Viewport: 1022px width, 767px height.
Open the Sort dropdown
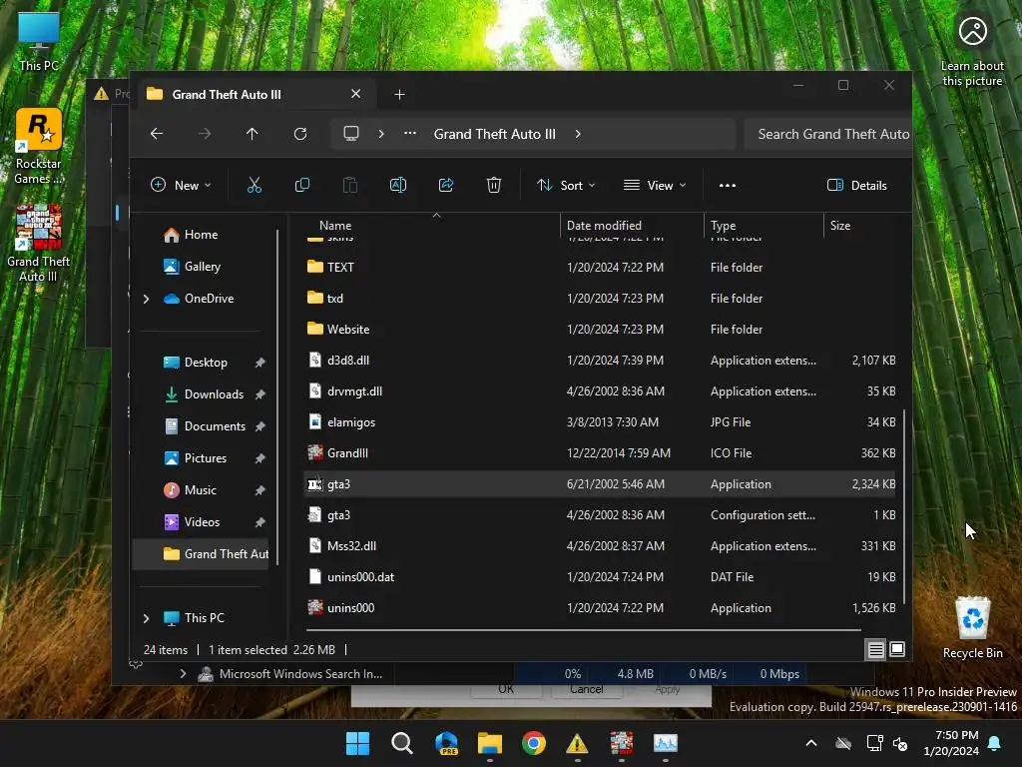(x=565, y=185)
